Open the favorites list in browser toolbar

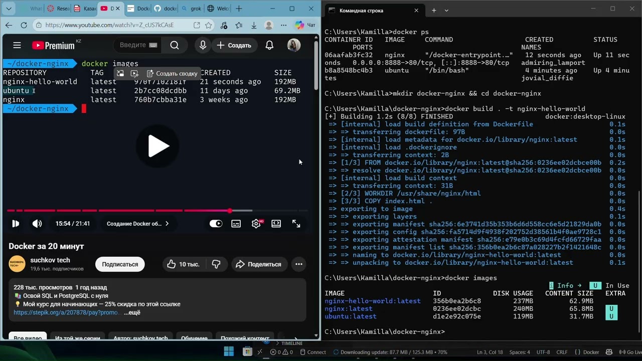(239, 25)
